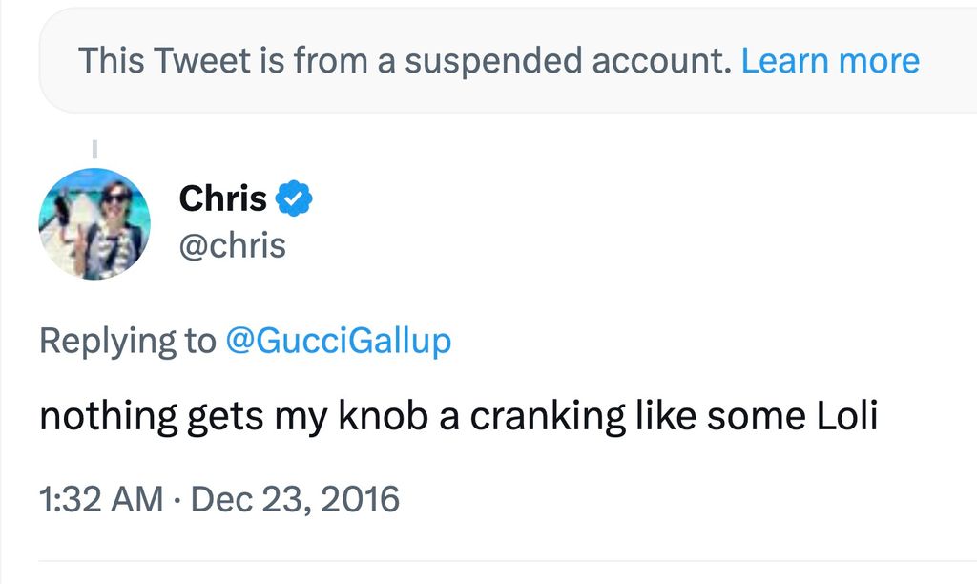The height and width of the screenshot is (584, 977).
Task: Click the thread connector line above avatar
Action: (94, 148)
